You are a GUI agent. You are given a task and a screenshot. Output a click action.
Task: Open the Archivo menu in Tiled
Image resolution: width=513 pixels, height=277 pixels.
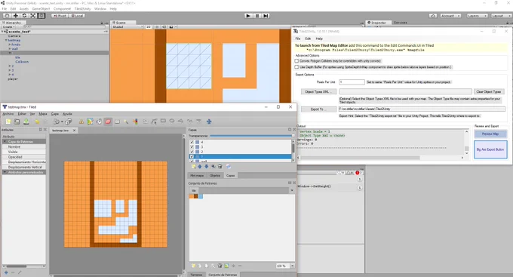(8, 114)
